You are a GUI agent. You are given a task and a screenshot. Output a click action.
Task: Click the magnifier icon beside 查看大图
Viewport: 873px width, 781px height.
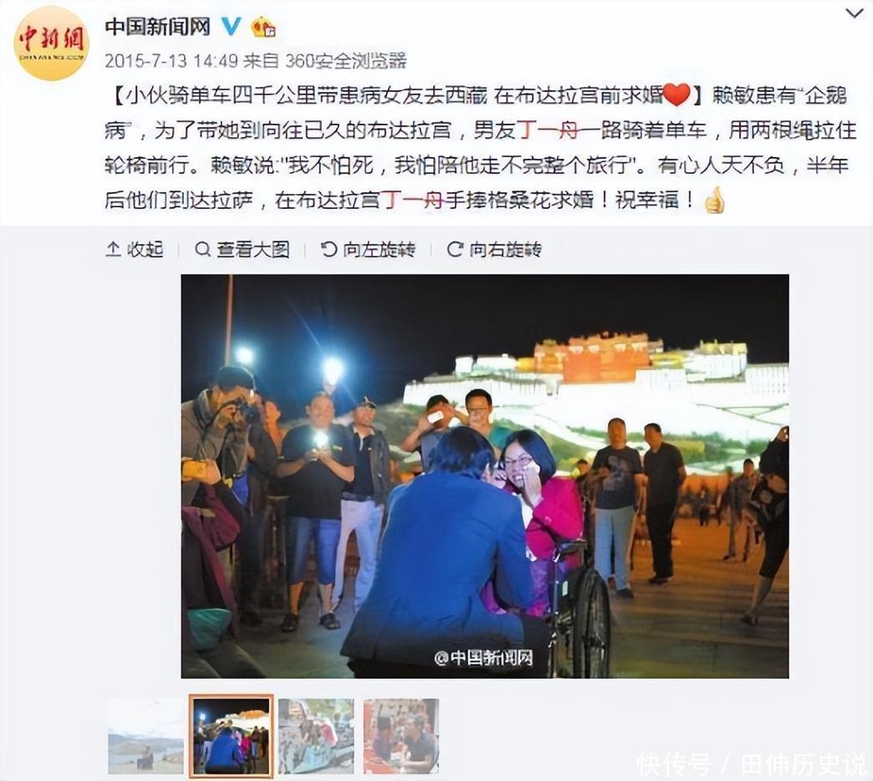[x=202, y=249]
